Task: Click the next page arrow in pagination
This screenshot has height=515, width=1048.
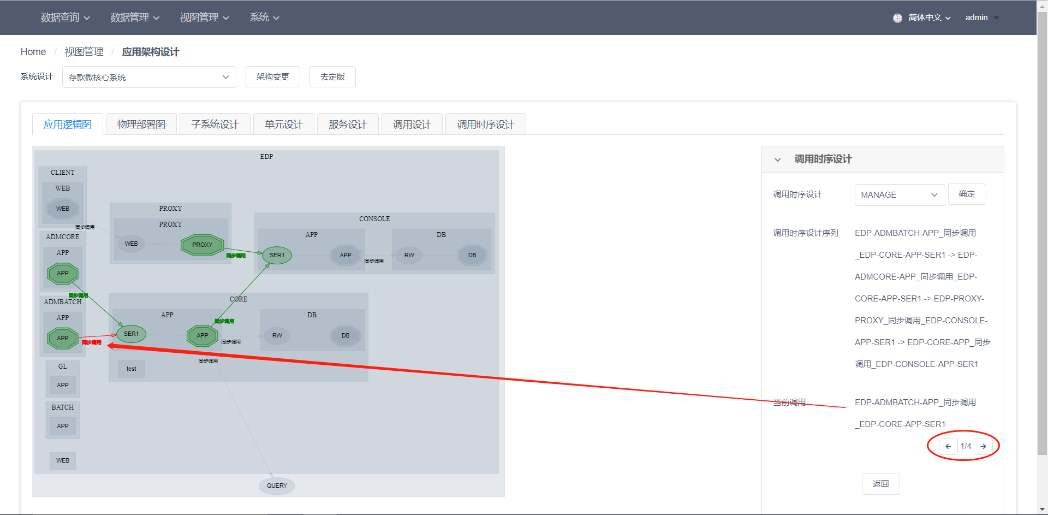Action: point(983,446)
